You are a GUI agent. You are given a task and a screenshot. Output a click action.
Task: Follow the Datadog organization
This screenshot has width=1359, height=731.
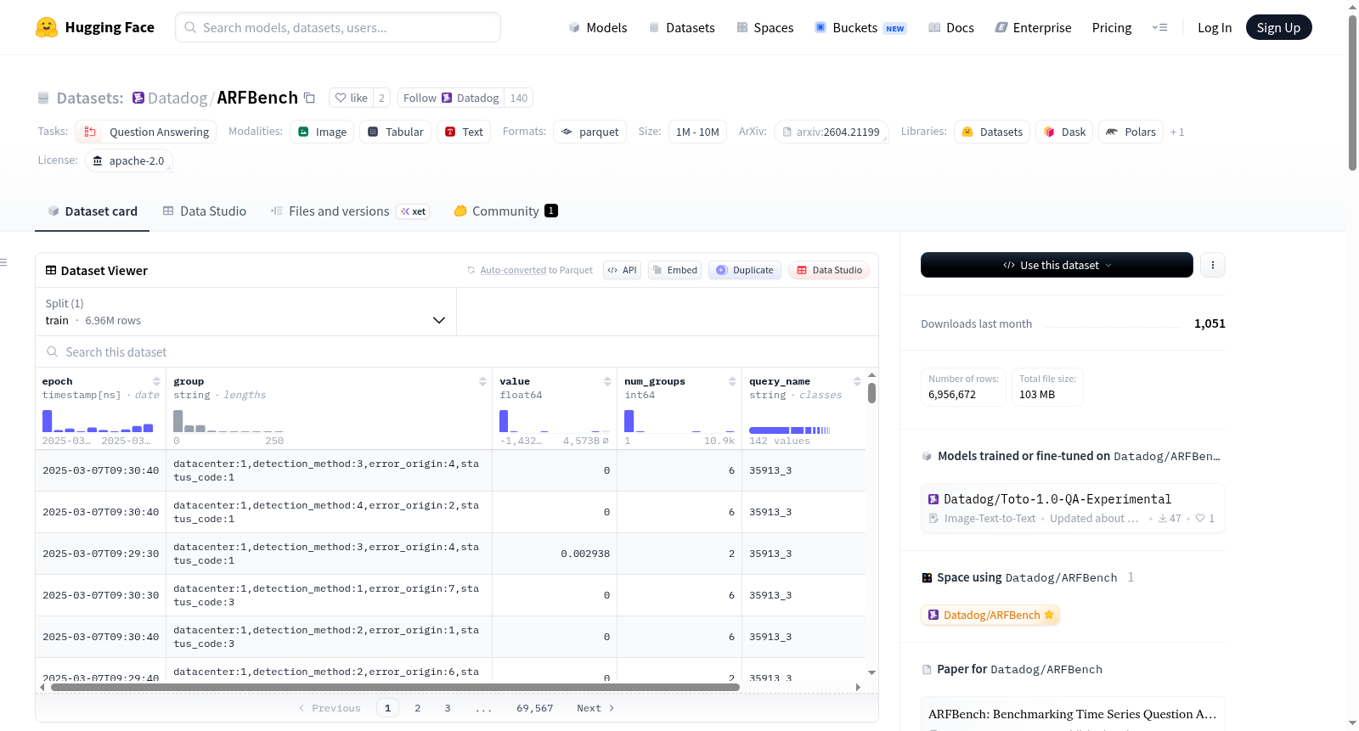[451, 98]
